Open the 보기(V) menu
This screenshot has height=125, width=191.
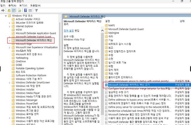[23, 5]
